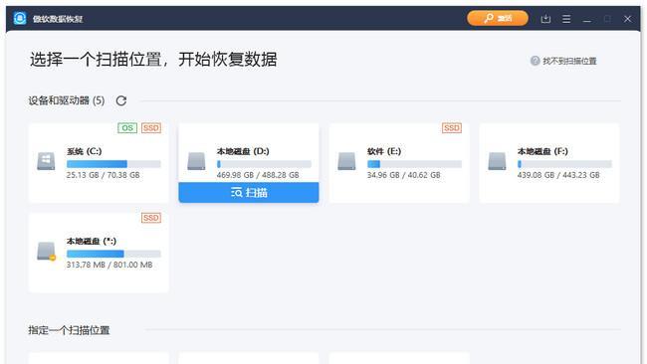Click the orange activate button

click(498, 18)
